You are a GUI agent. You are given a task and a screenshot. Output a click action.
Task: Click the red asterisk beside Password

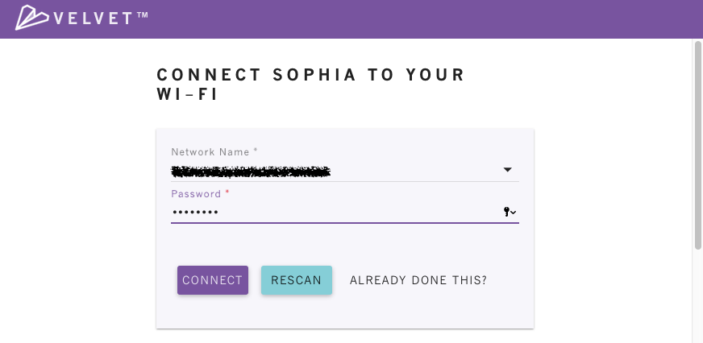pos(227,192)
